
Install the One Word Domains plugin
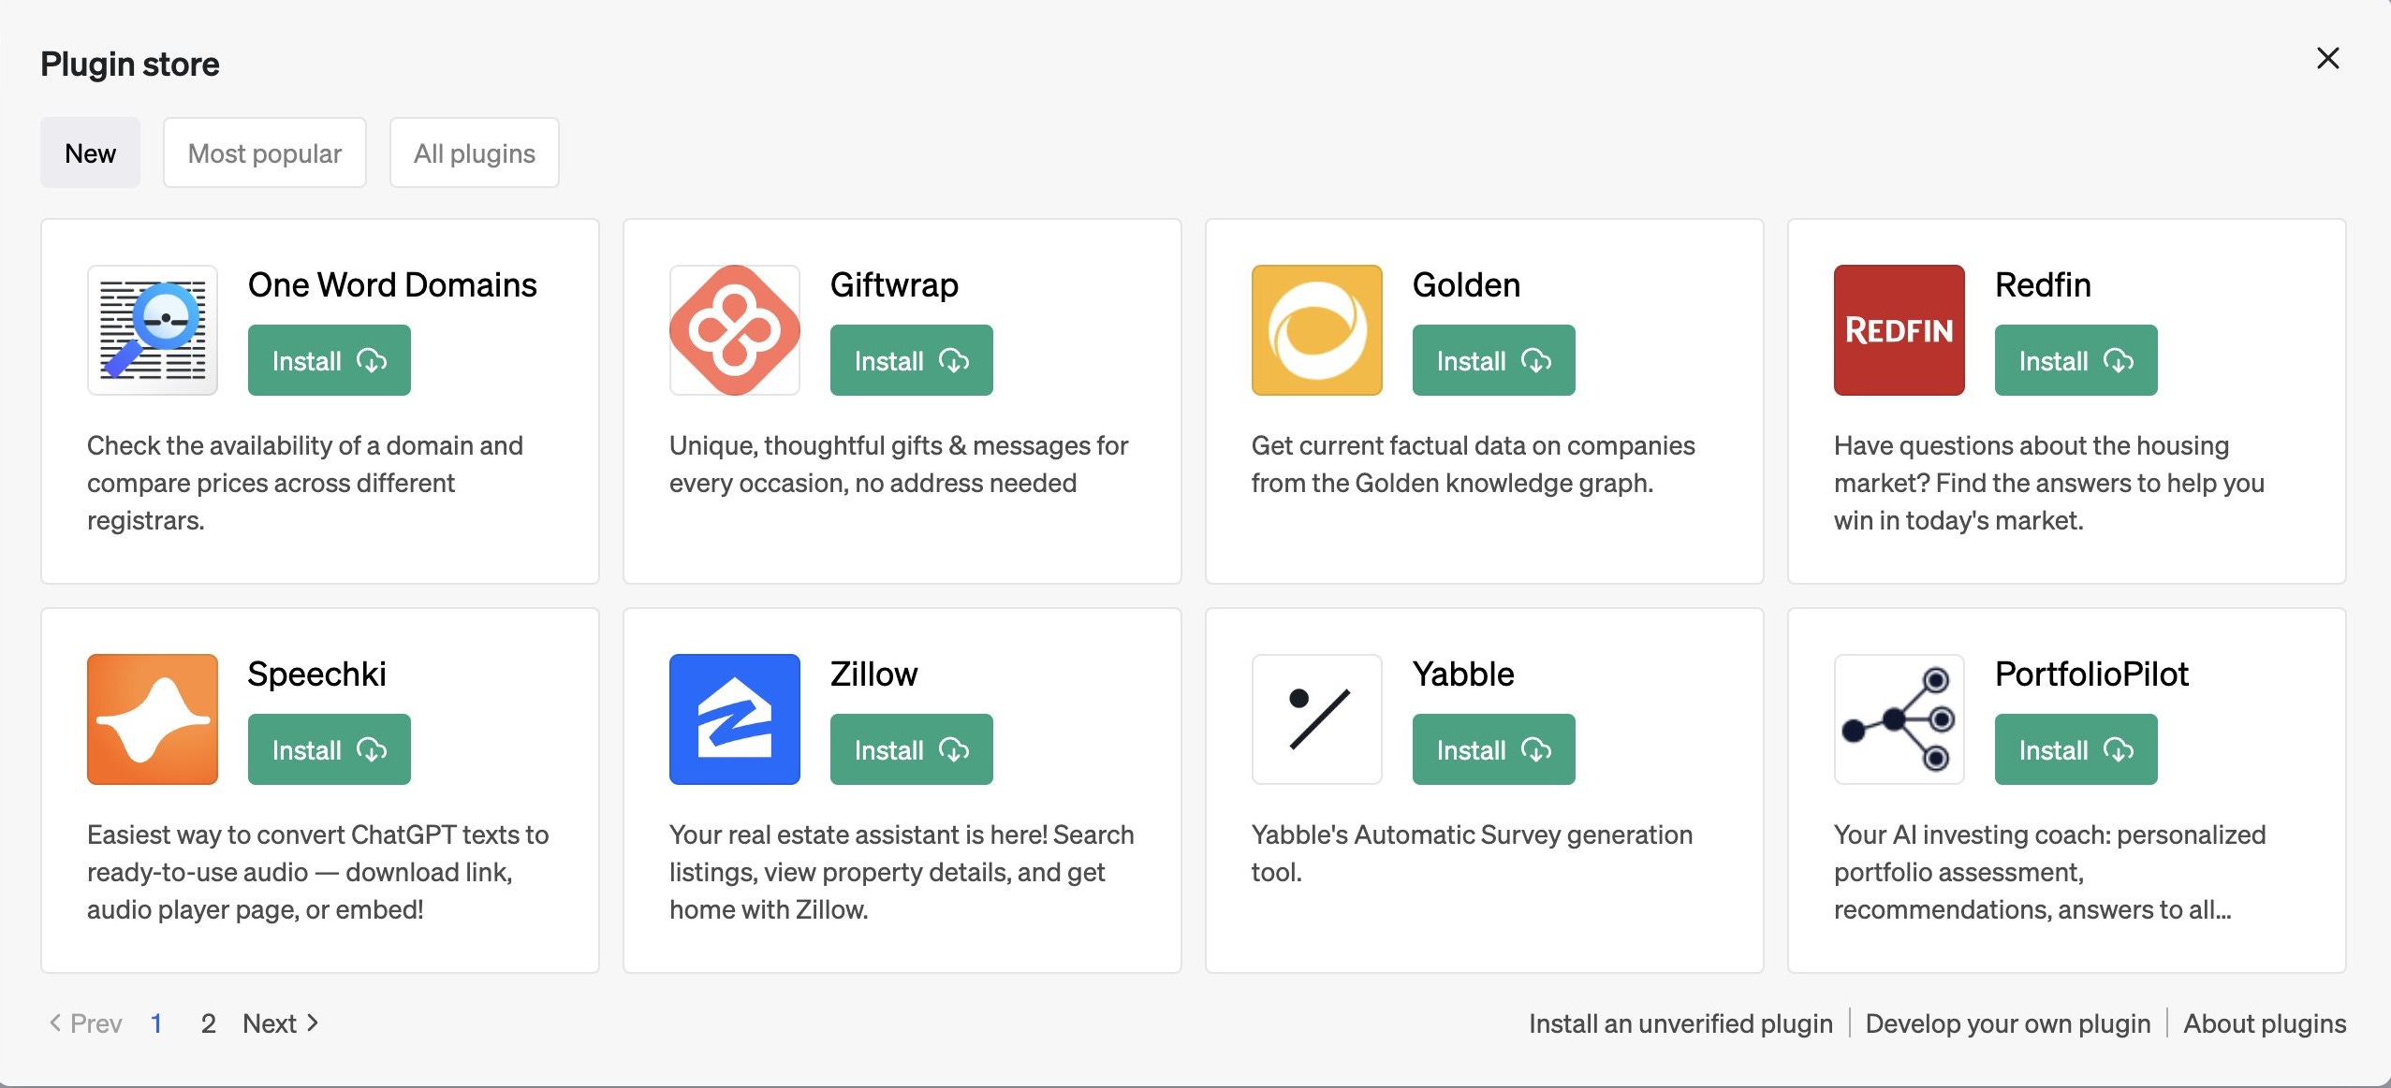330,360
